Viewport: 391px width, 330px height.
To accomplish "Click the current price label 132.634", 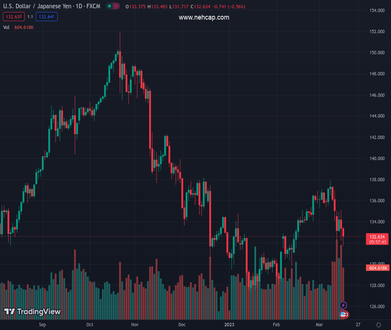I will point(377,237).
